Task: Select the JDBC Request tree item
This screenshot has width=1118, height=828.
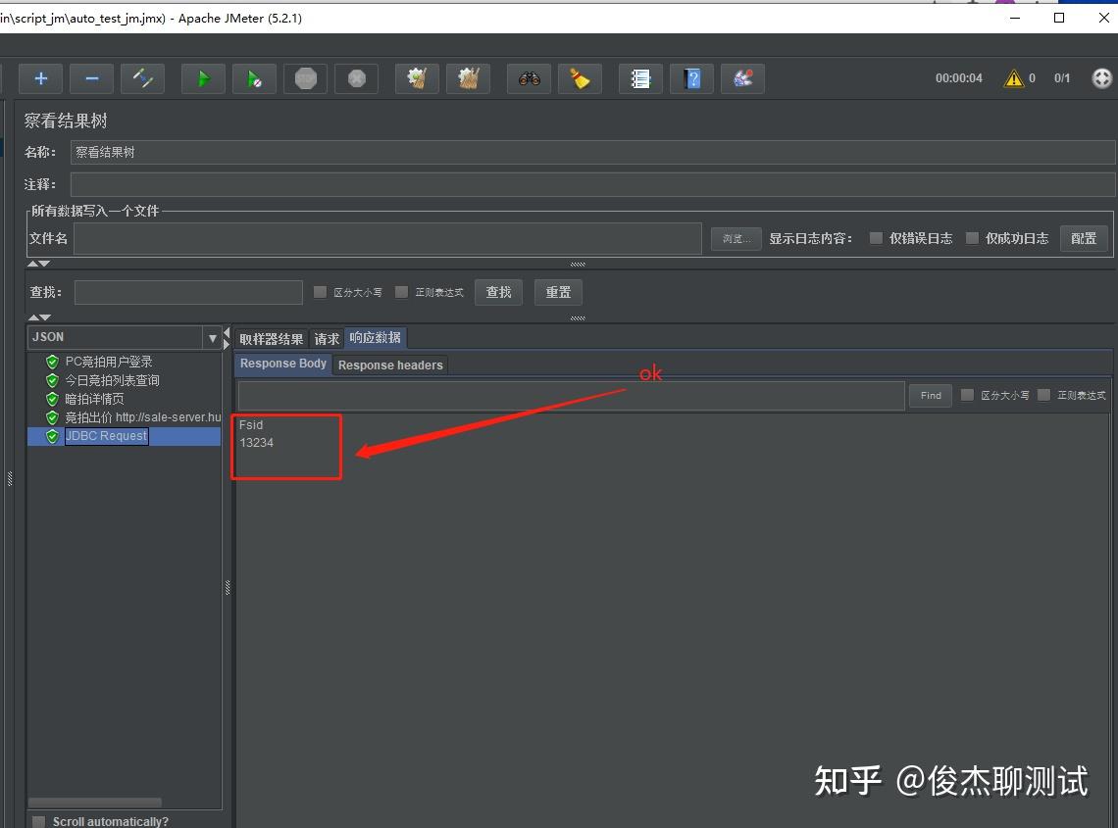Action: click(x=106, y=436)
